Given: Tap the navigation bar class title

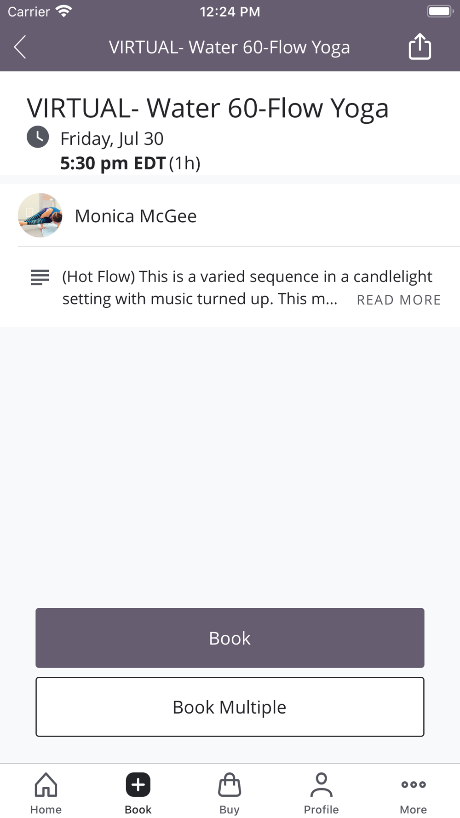Looking at the screenshot, I should 229,47.
